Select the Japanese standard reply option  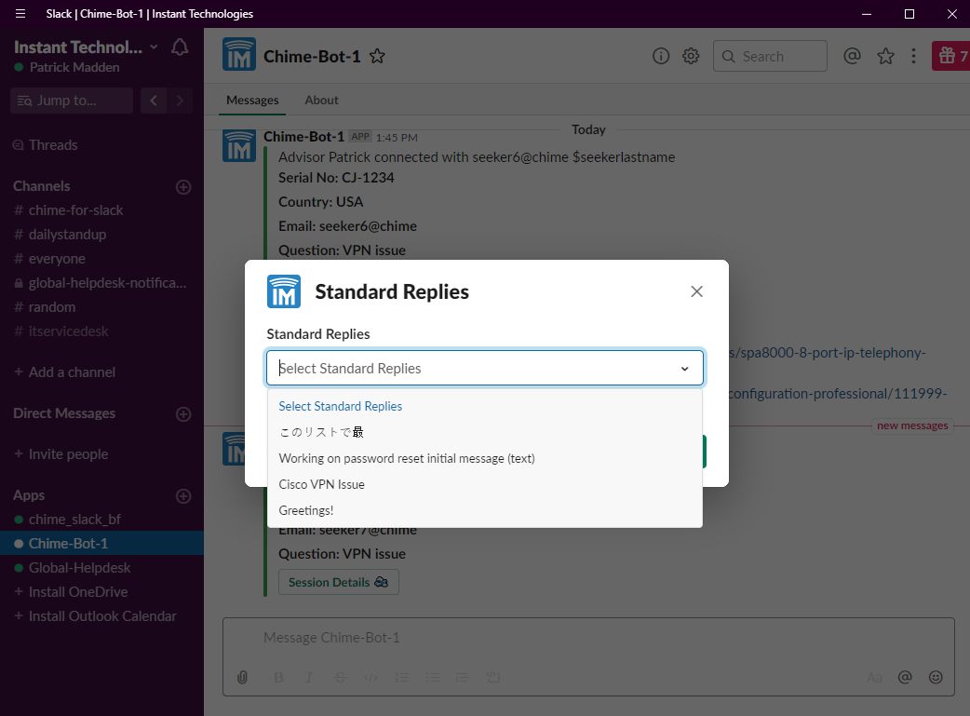484,433
